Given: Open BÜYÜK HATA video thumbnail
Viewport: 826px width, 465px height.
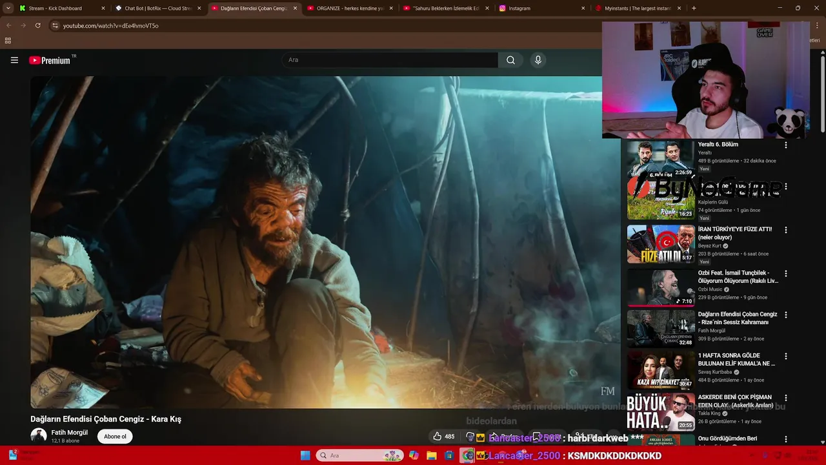Looking at the screenshot, I should coord(661,411).
